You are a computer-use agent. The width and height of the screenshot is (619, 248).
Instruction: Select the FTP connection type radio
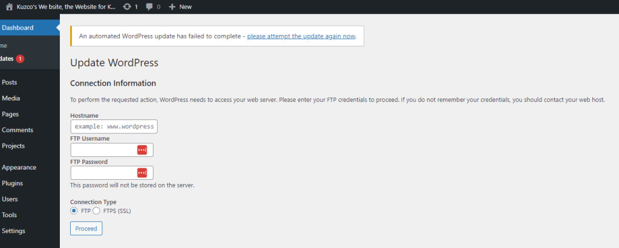74,211
